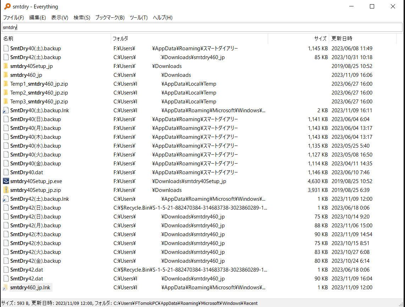Click the Everything magnifier icon in title bar

click(x=7, y=6)
